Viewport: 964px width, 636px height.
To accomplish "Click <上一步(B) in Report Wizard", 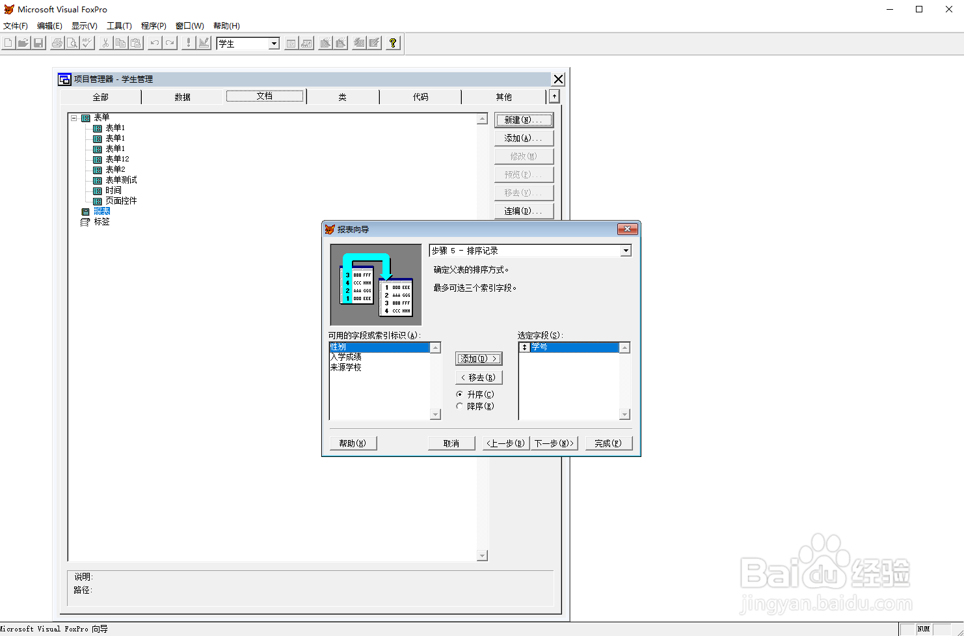I will 506,443.
